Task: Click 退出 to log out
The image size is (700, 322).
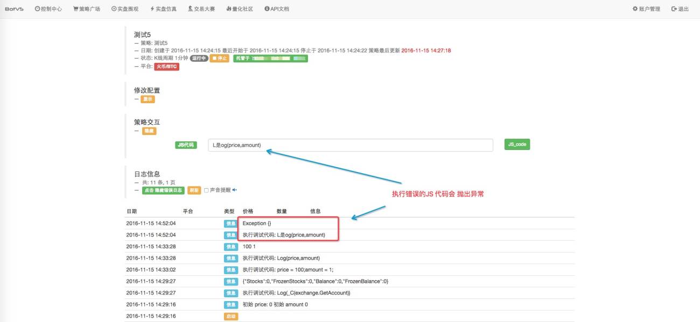Action: click(680, 9)
